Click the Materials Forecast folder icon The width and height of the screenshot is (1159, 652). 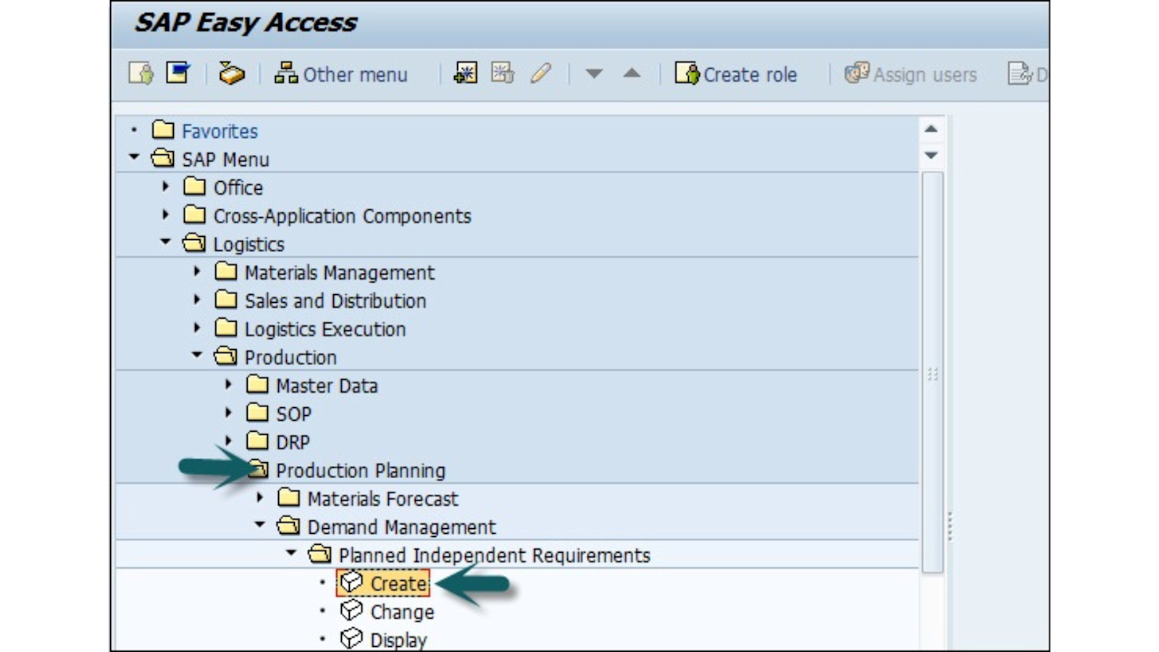(288, 497)
